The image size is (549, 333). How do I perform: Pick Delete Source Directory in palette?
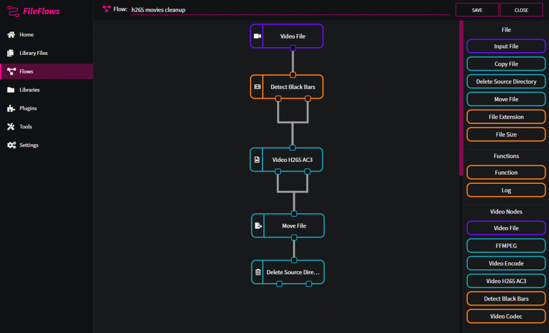click(506, 82)
